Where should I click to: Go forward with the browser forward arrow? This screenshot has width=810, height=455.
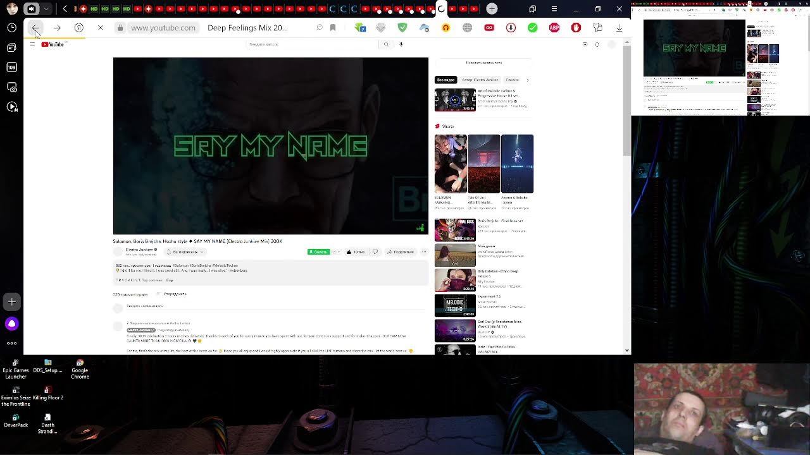pos(57,28)
